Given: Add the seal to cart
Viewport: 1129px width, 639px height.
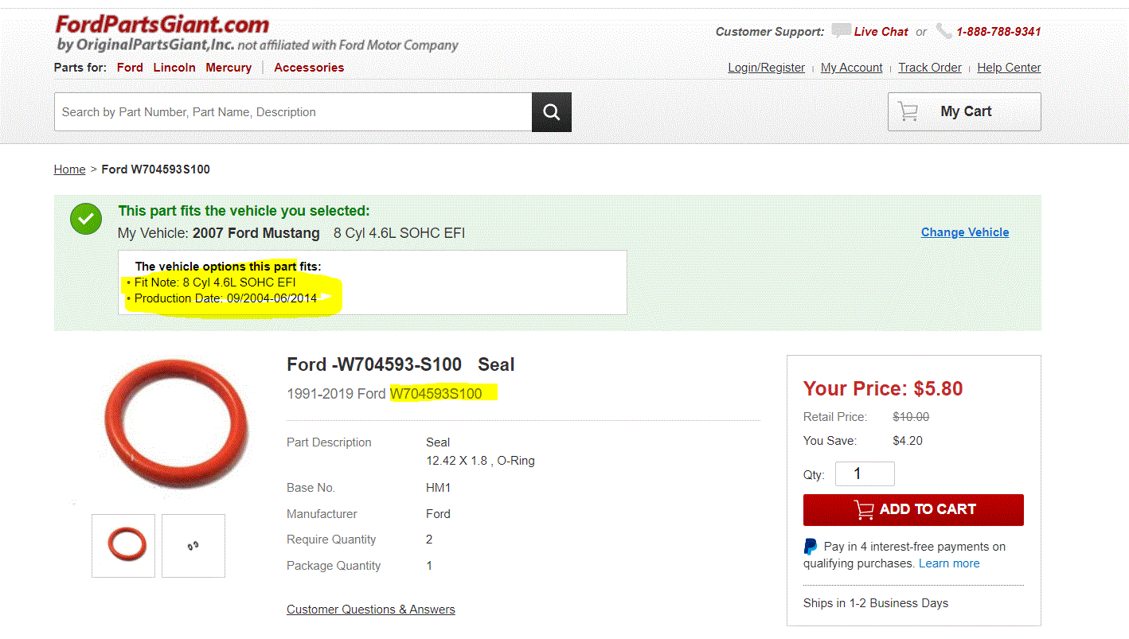Looking at the screenshot, I should tap(913, 510).
